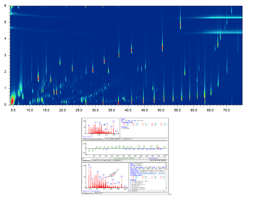Click the question mark icon in search spectrum
This screenshot has width=253, height=200.
[x=104, y=125]
